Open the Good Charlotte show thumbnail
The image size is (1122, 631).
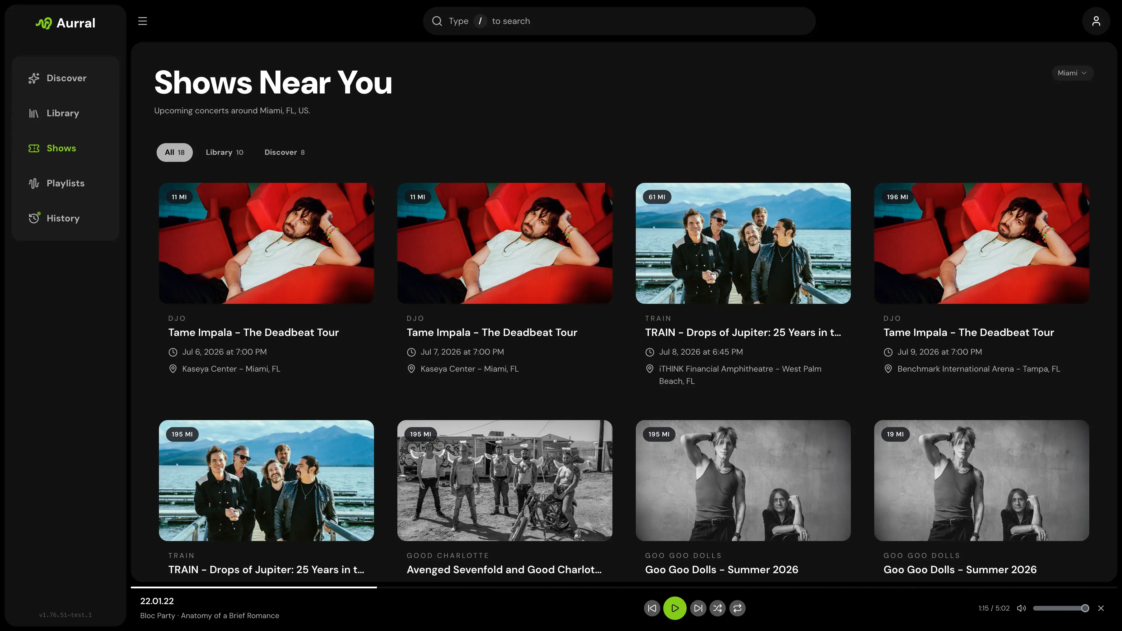click(x=505, y=481)
